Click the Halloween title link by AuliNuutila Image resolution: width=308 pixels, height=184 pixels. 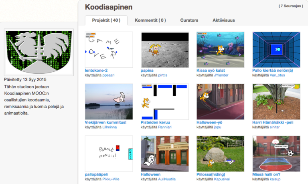point(150,174)
